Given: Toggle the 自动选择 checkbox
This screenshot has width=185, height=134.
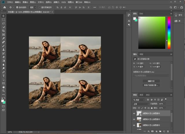Looking at the screenshot, I should (17, 7).
